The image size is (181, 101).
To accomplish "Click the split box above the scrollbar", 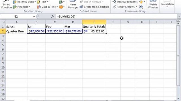I will click(x=178, y=21).
